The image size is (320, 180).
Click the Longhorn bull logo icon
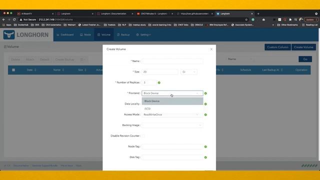tap(9, 34)
